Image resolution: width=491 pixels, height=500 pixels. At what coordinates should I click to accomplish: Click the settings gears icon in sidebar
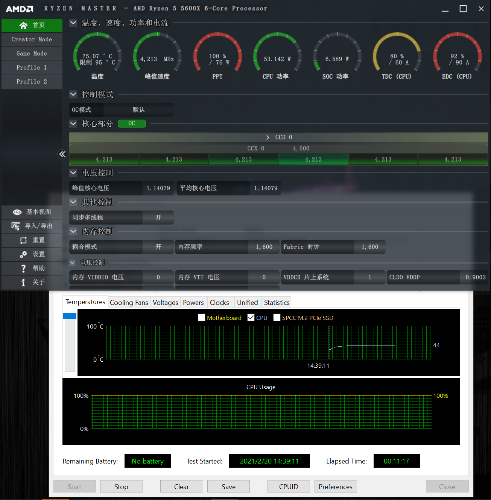point(23,254)
